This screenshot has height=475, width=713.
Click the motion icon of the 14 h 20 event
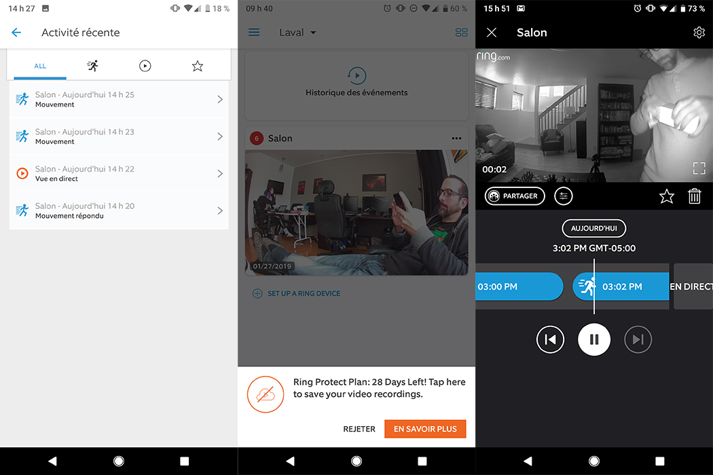22,210
